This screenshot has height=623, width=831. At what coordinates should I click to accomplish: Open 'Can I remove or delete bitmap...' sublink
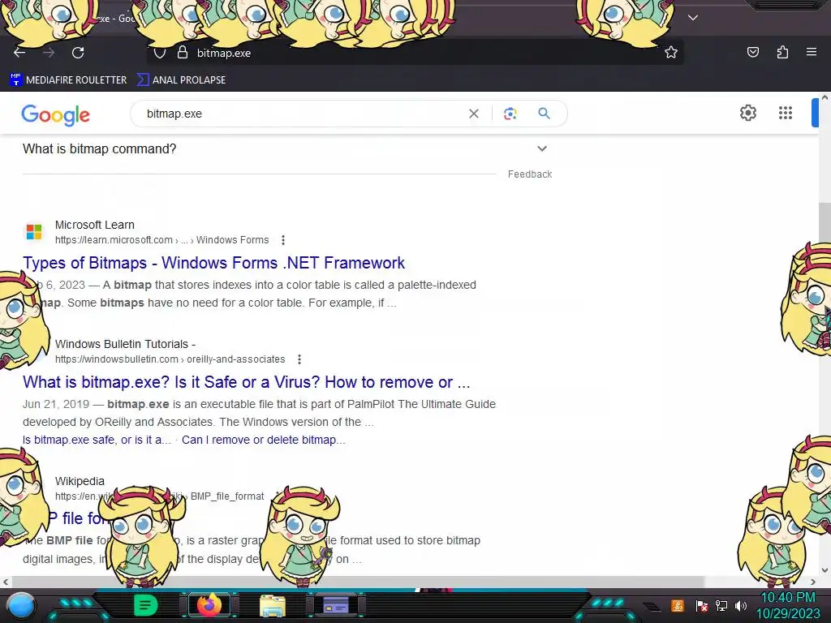coord(264,440)
